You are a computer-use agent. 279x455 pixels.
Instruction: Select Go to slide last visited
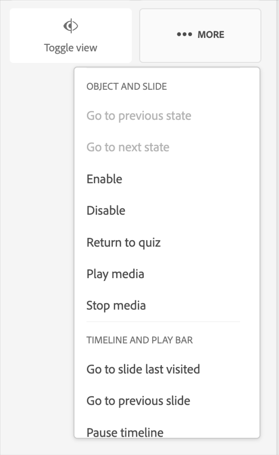click(x=143, y=369)
